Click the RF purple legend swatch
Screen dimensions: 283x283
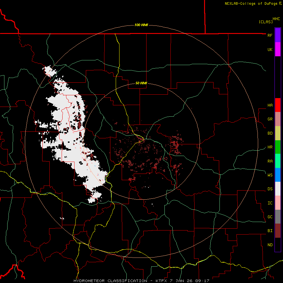[278, 35]
